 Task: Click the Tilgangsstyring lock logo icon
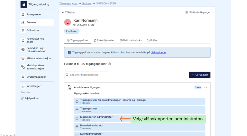coord(24,4)
